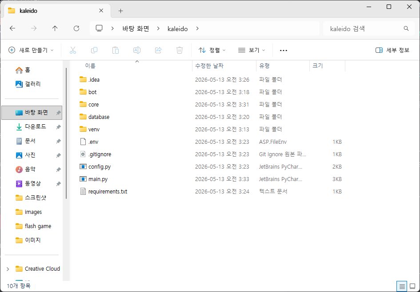Sort by the 크기 column header
Screen dimensions: 420x292
click(x=327, y=66)
